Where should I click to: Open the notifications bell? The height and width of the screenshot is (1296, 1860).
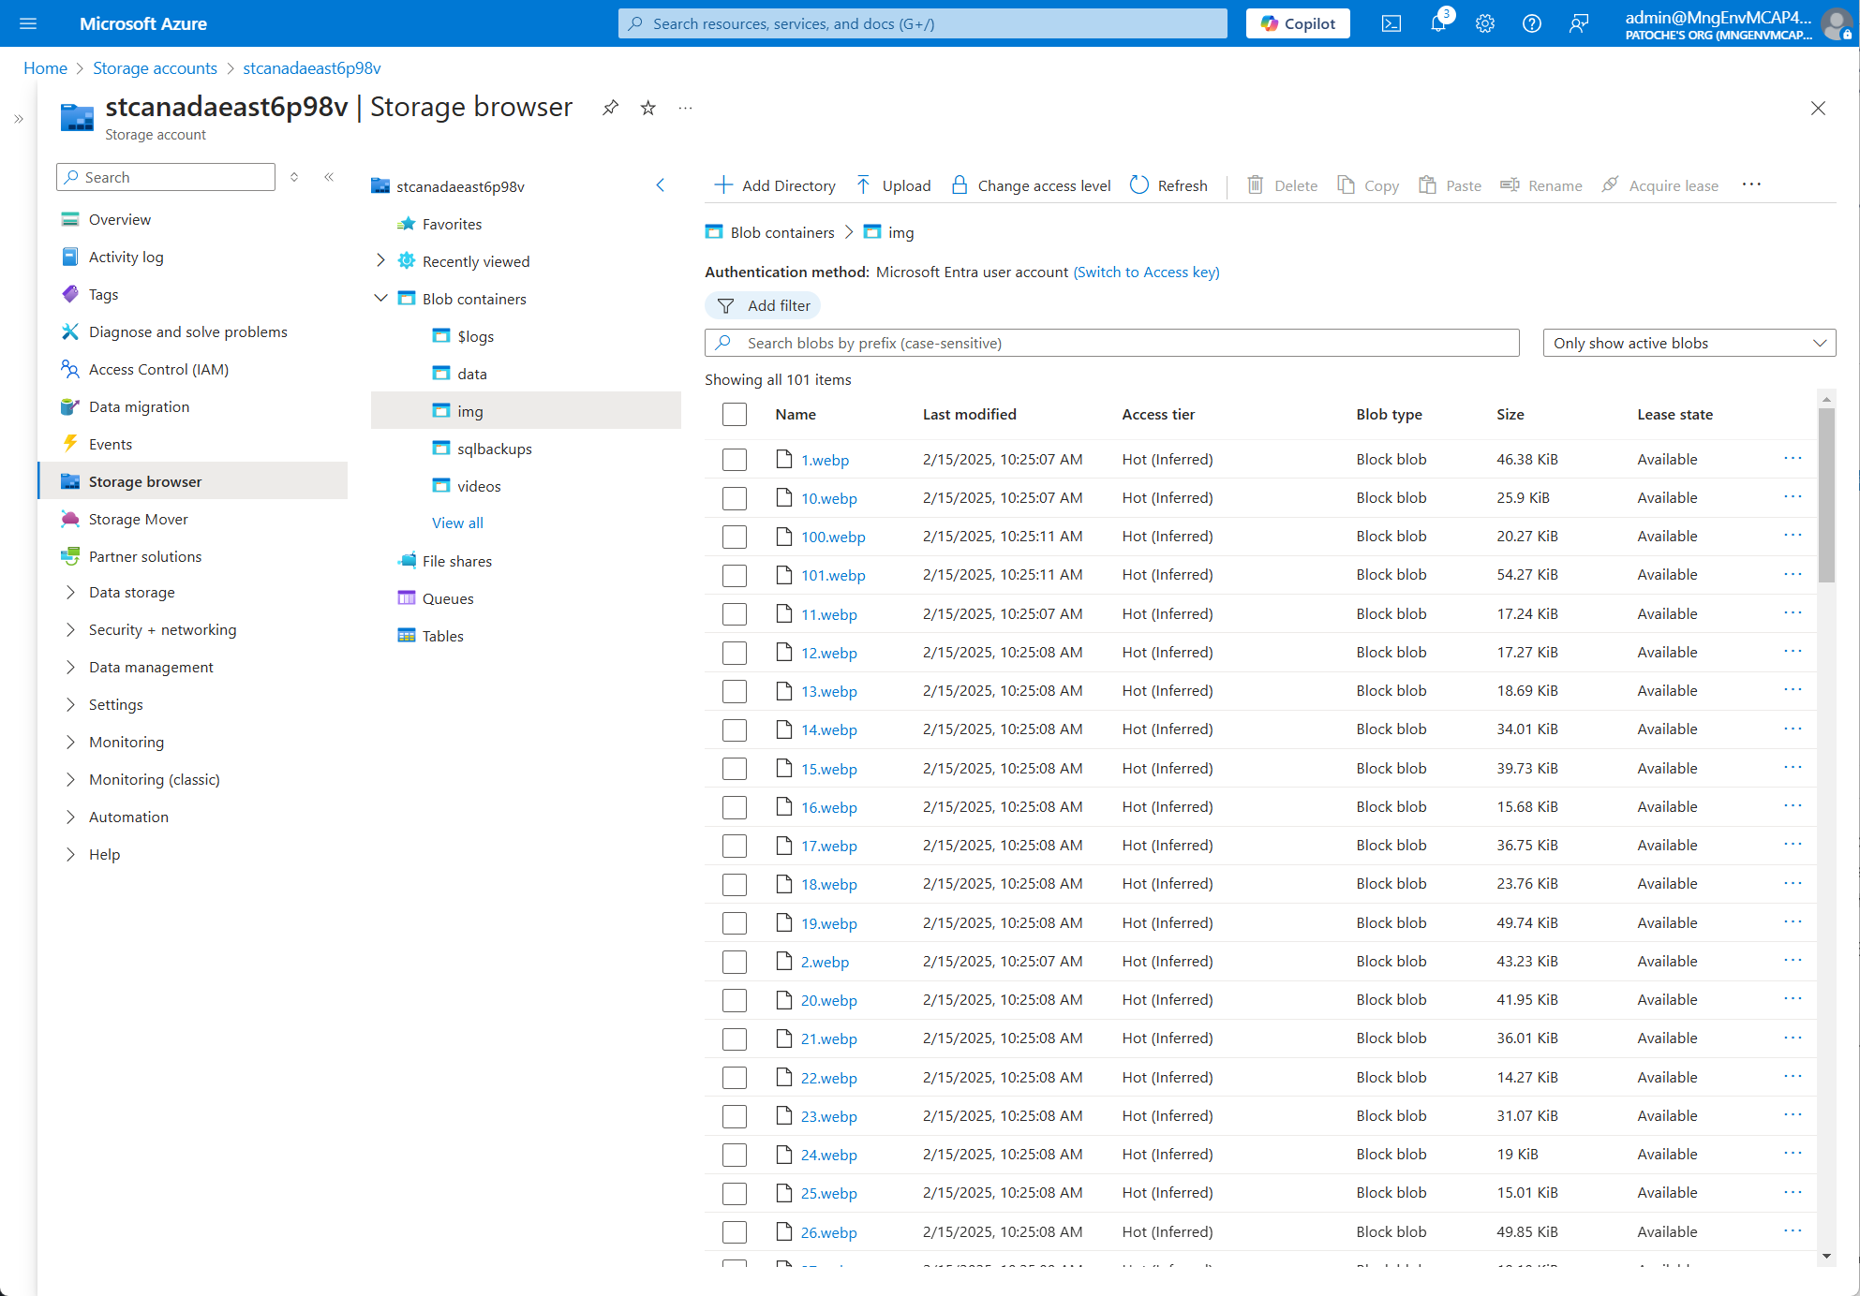pyautogui.click(x=1439, y=23)
